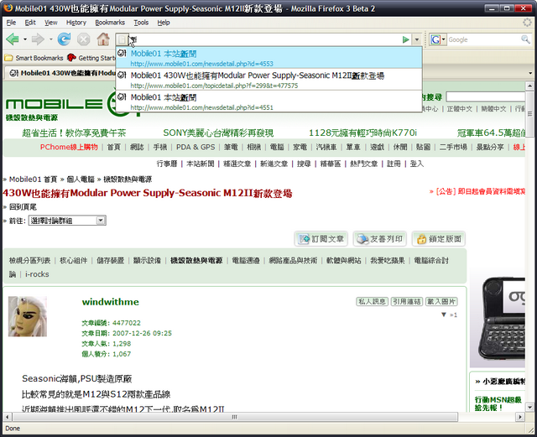Click the 回到頁尾 link
537x437 pixels.
(x=23, y=207)
